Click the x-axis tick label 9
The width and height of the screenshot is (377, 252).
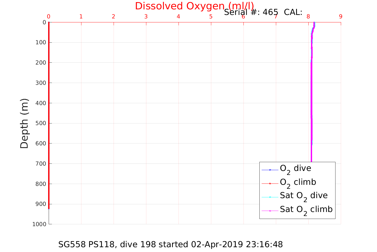(x=341, y=17)
